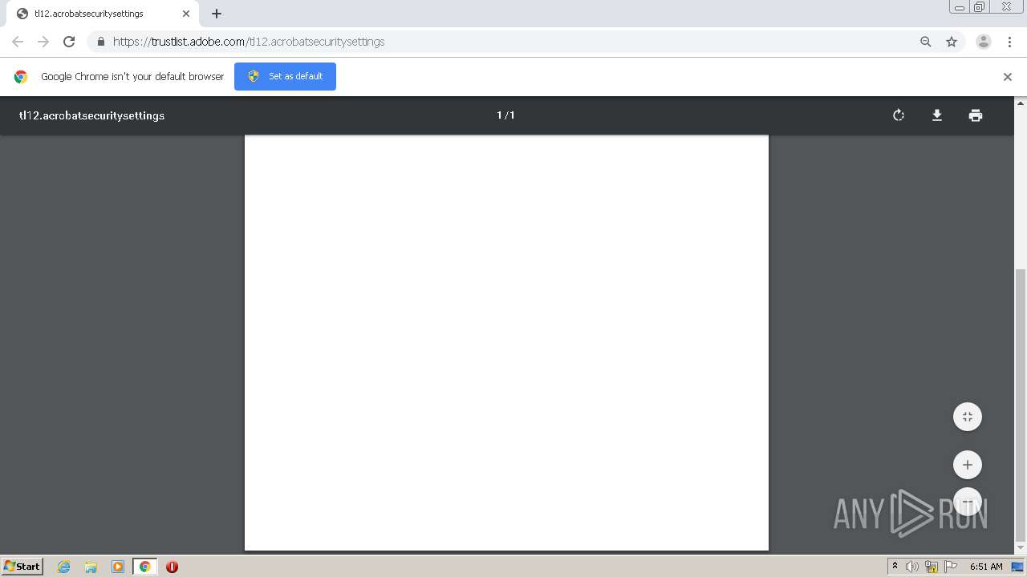Rotate the PDF clockwise
Screen dimensions: 1027x577
click(x=899, y=115)
